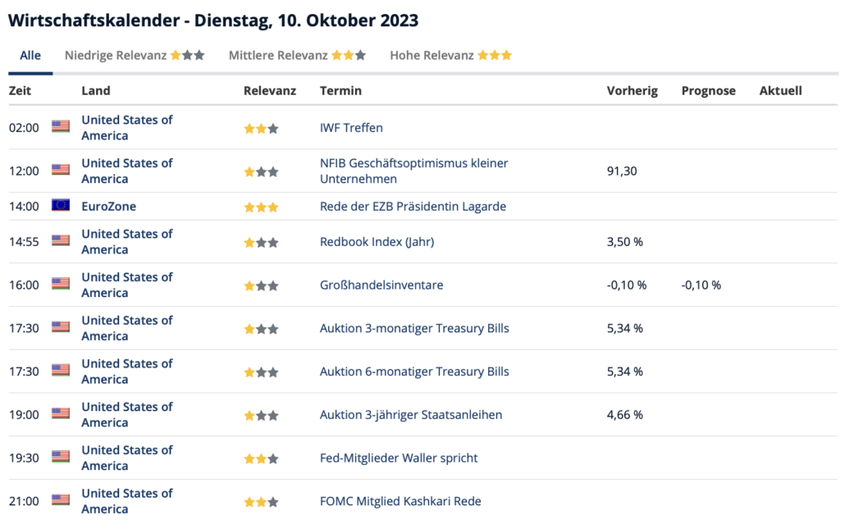Click the EuroZone country link

(109, 207)
